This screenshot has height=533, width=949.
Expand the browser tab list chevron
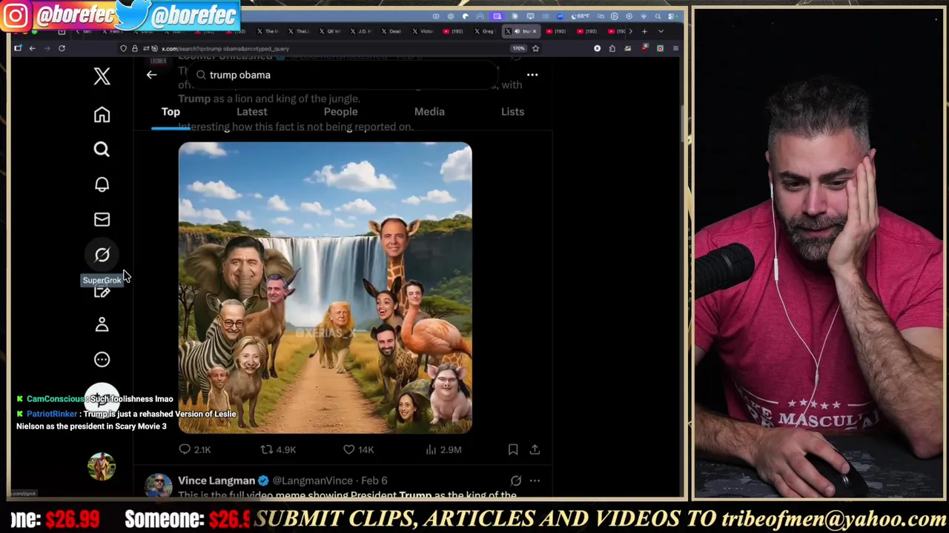[661, 31]
